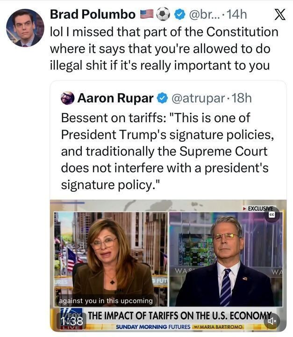This screenshot has width=293, height=337.
Task: Click the American flag emoji
Action: tap(147, 15)
